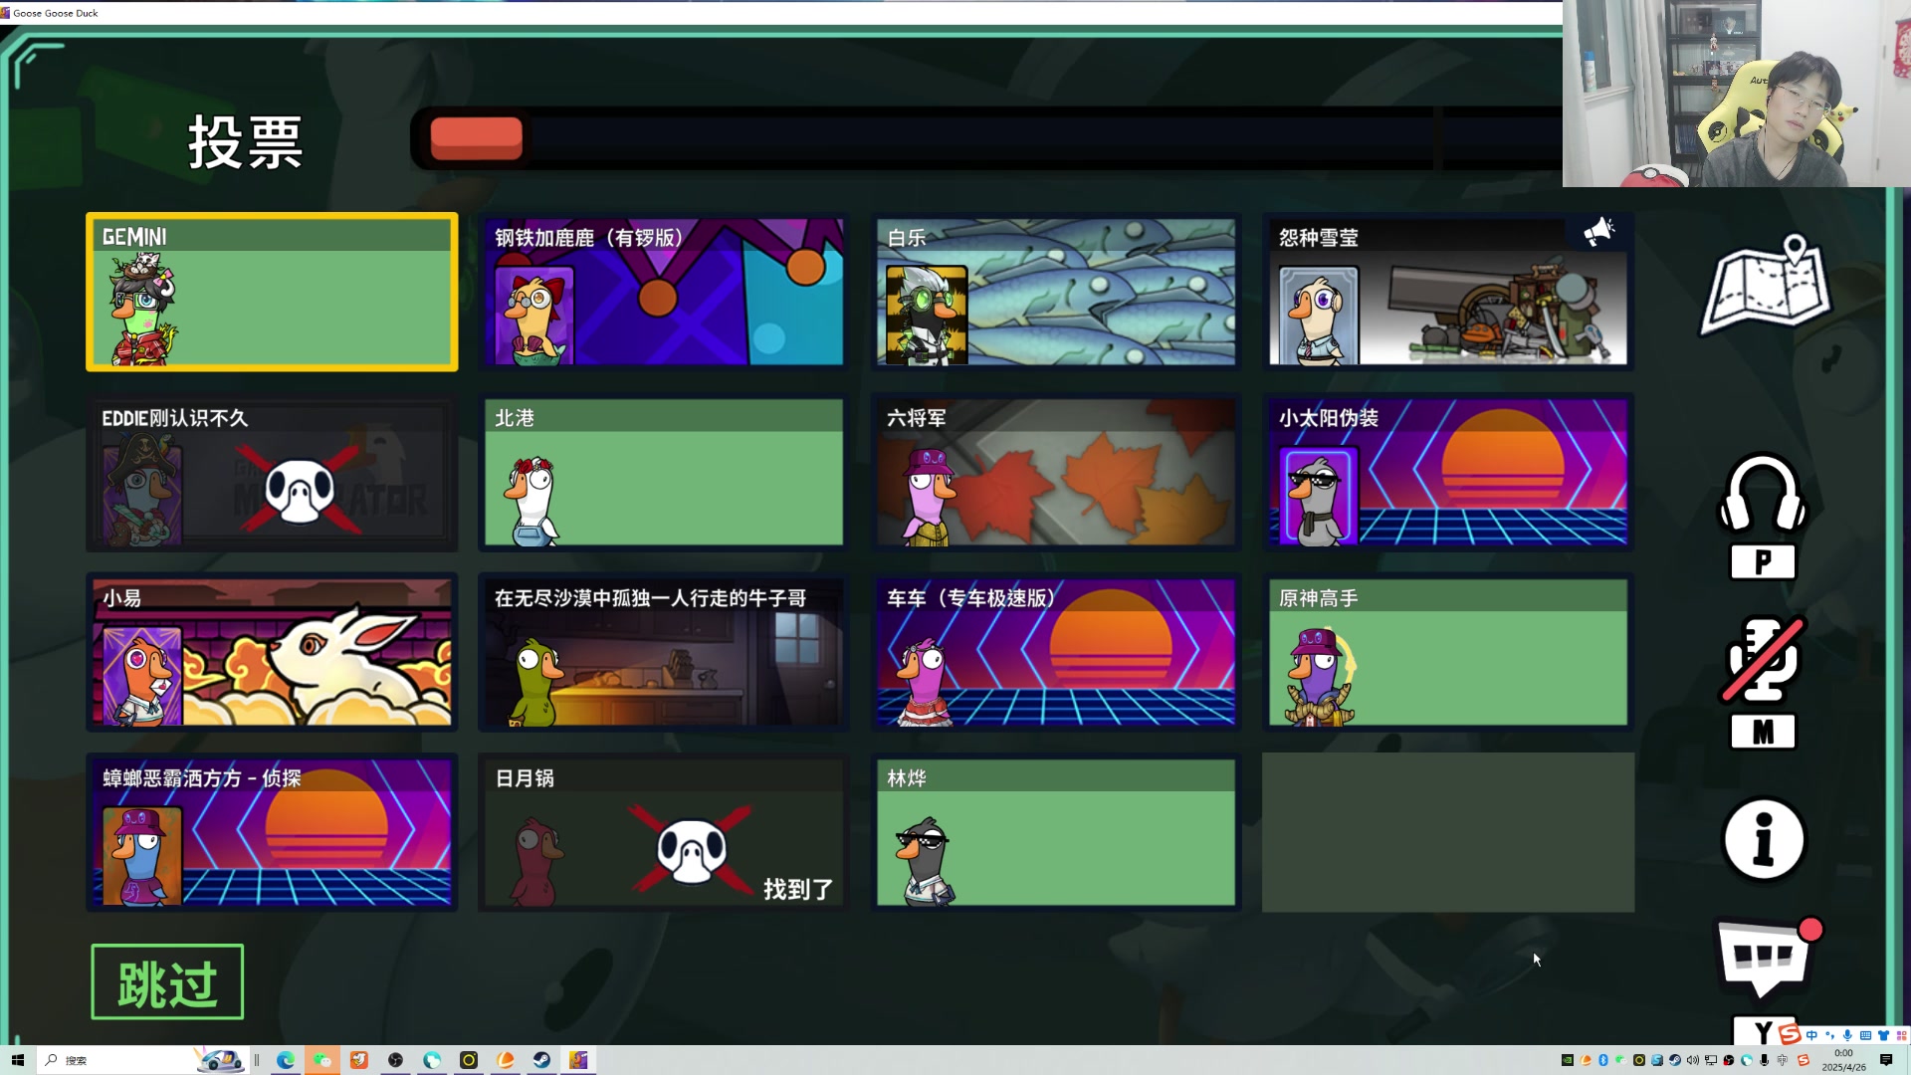1911x1075 pixels.
Task: Vote for 在无尽沙漠中孤独一人行走的牛子哥
Action: coord(664,652)
